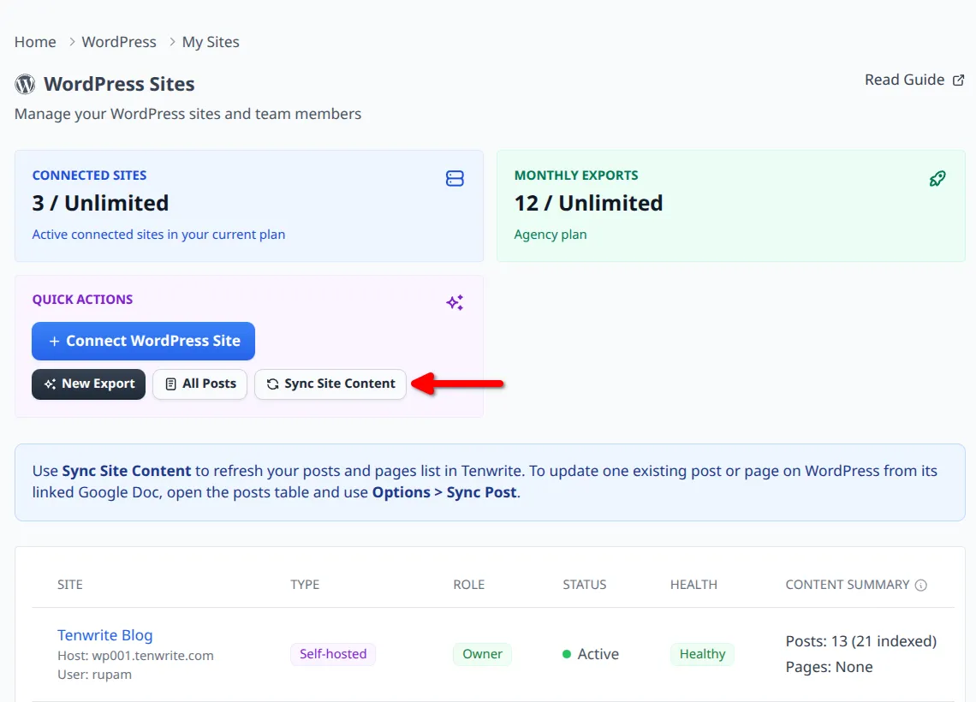
Task: Click the ROLE column header
Action: click(x=468, y=585)
